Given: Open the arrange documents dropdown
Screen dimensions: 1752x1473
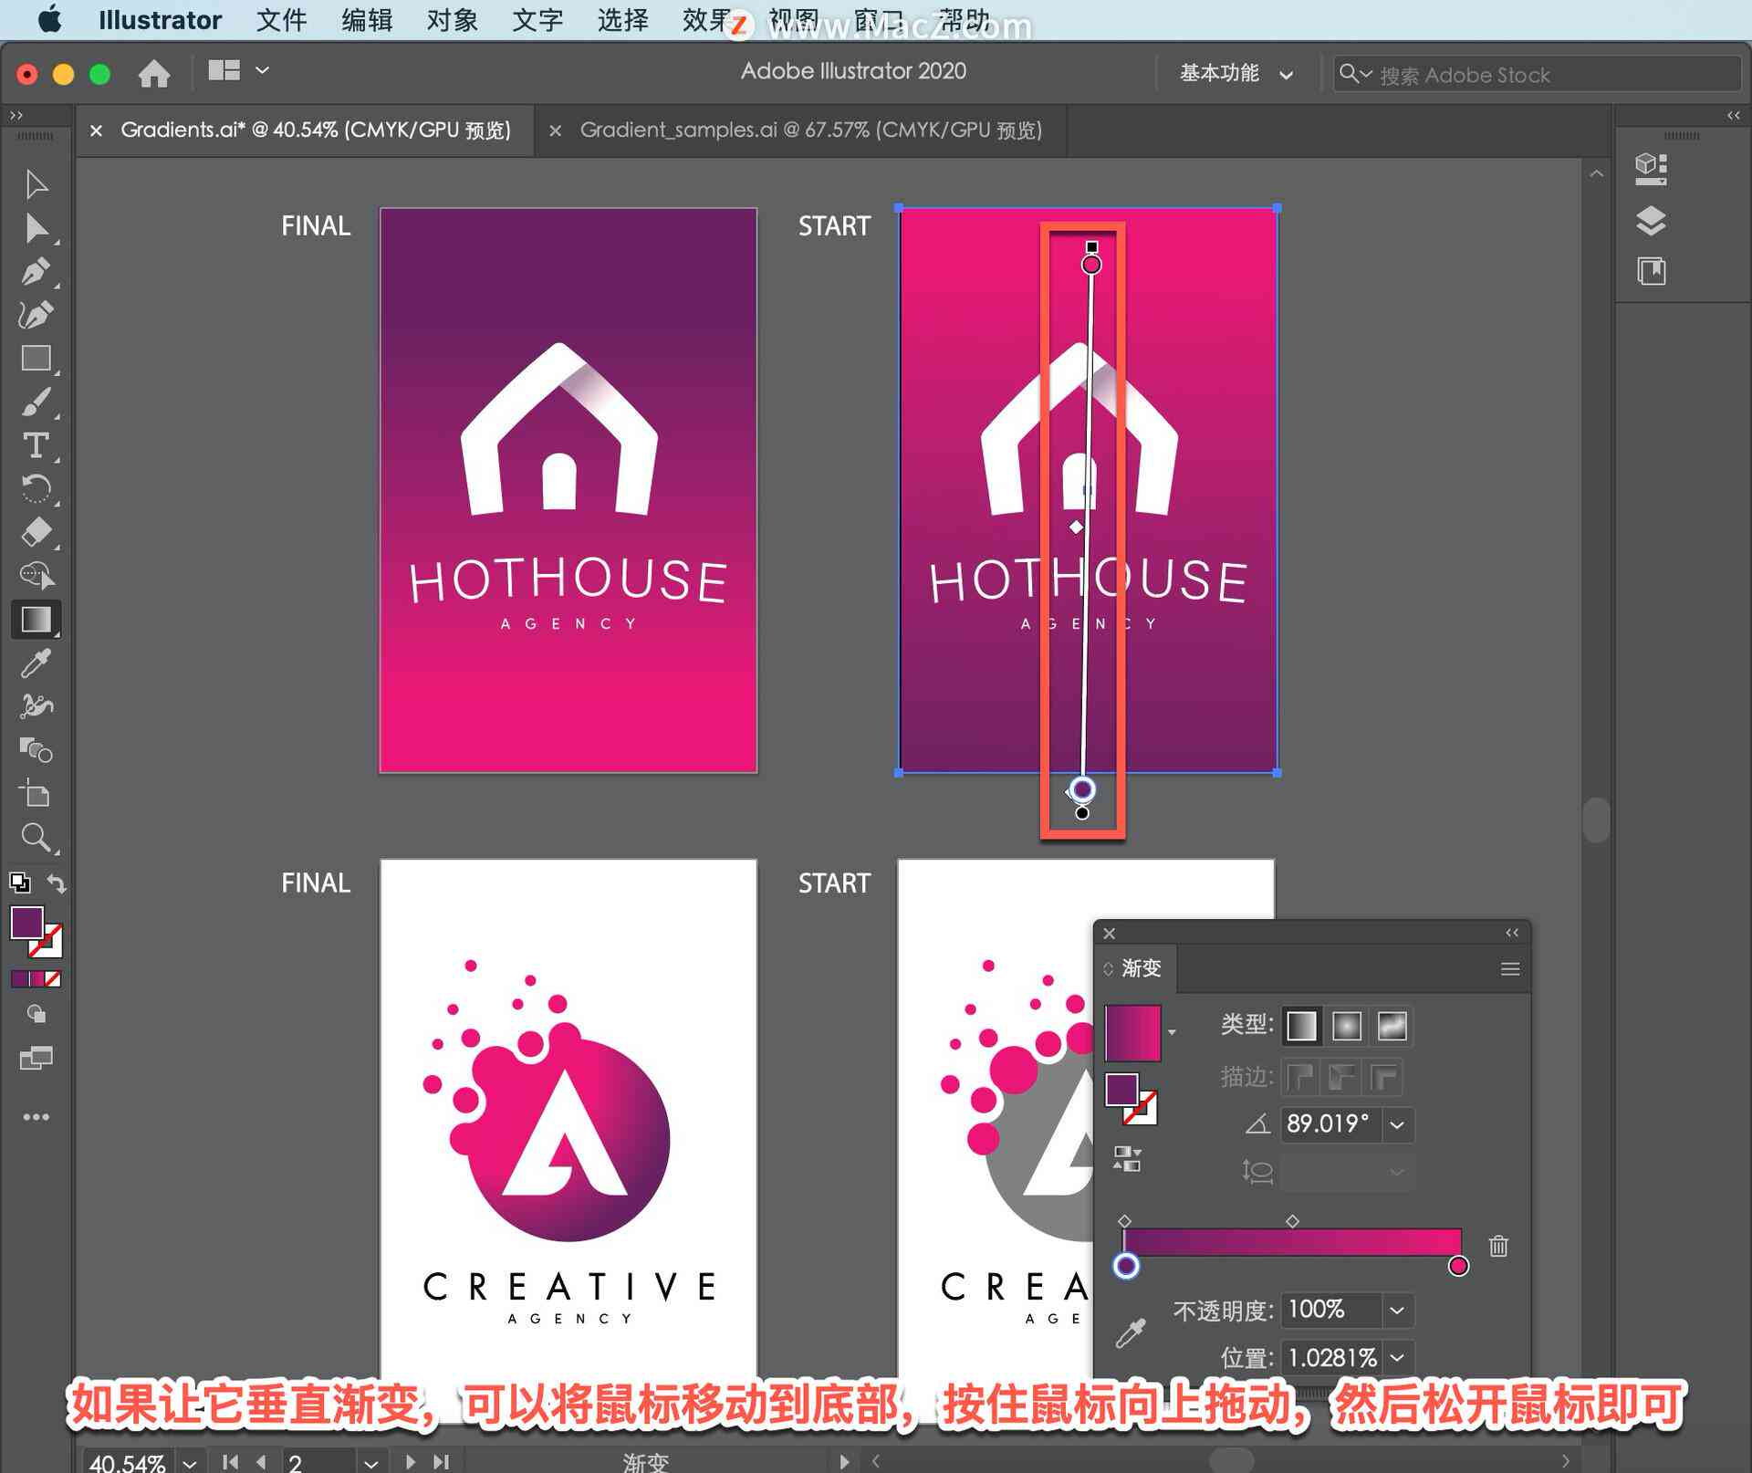Looking at the screenshot, I should [x=239, y=70].
